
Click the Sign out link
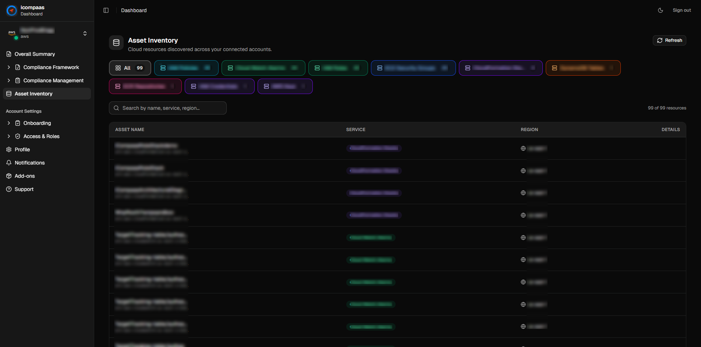click(x=682, y=10)
